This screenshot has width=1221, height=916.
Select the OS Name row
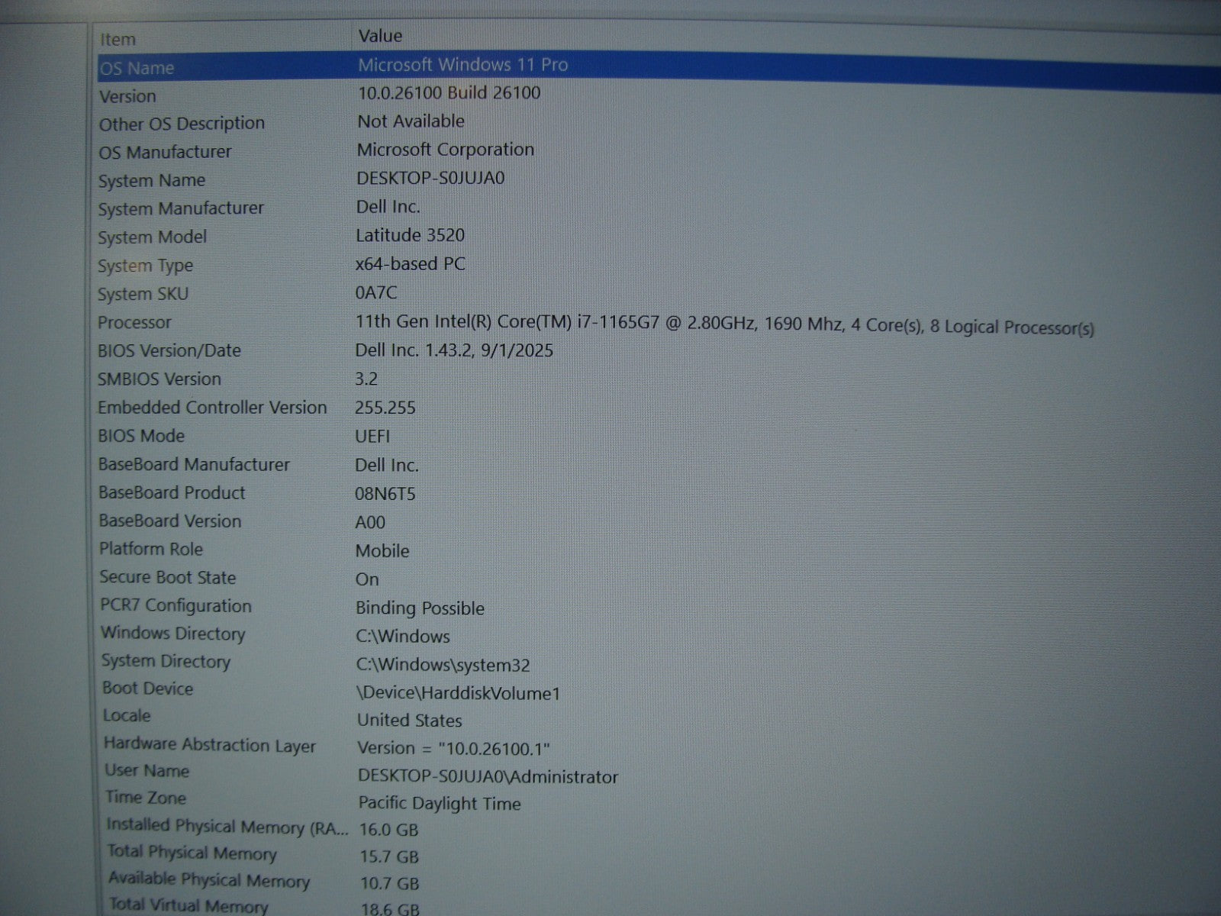[137, 68]
